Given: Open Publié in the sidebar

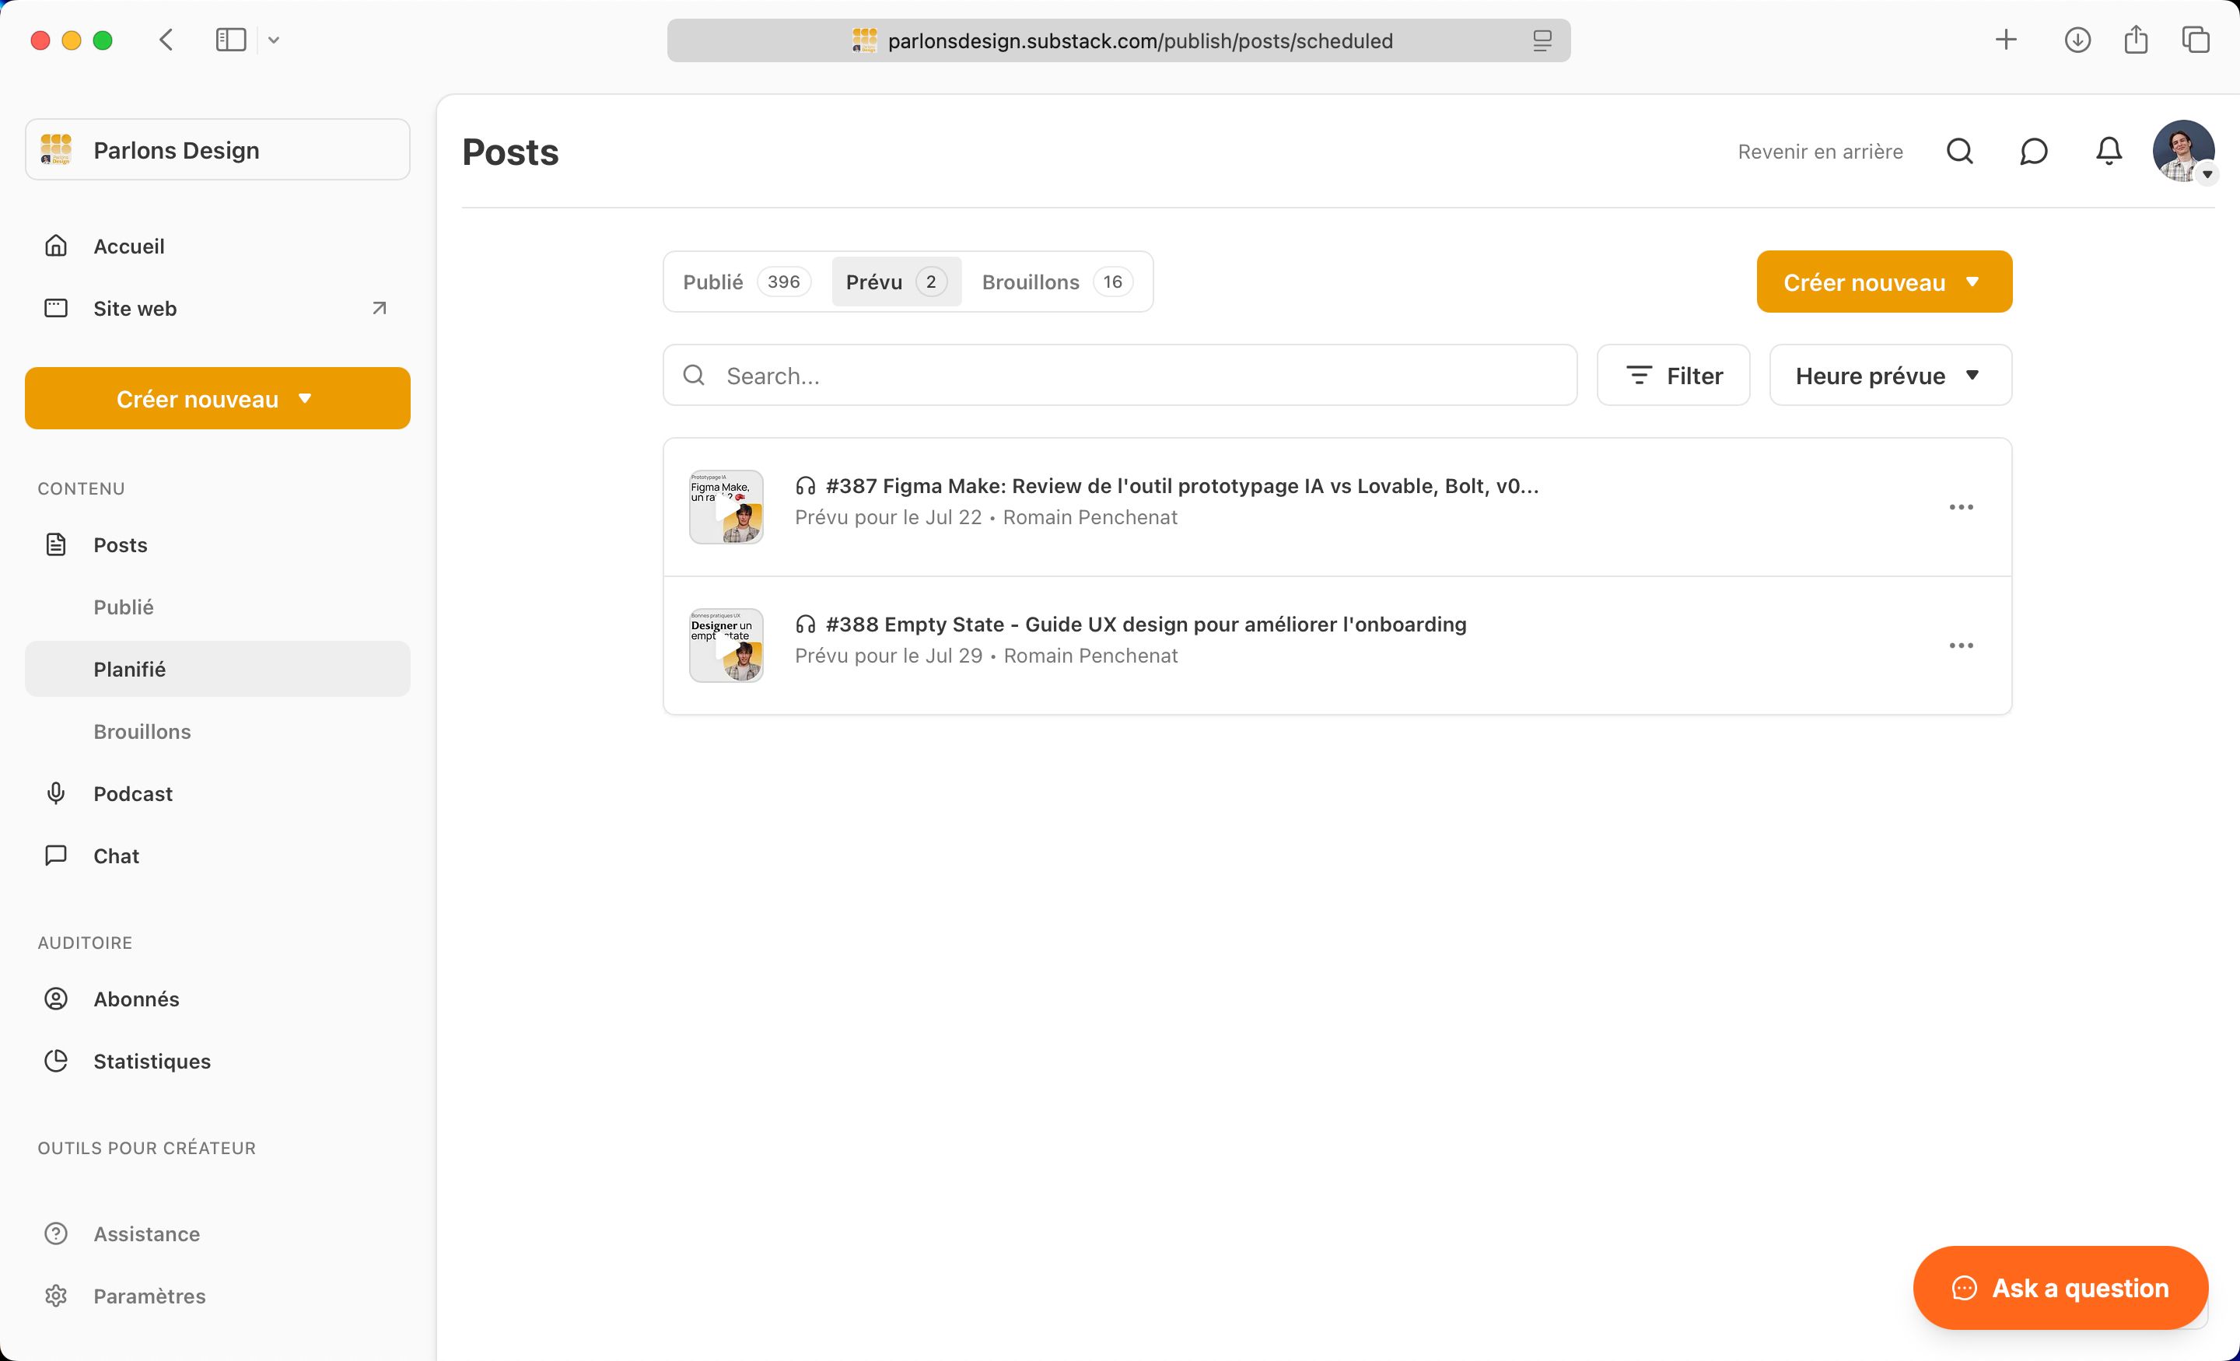Looking at the screenshot, I should coord(124,607).
